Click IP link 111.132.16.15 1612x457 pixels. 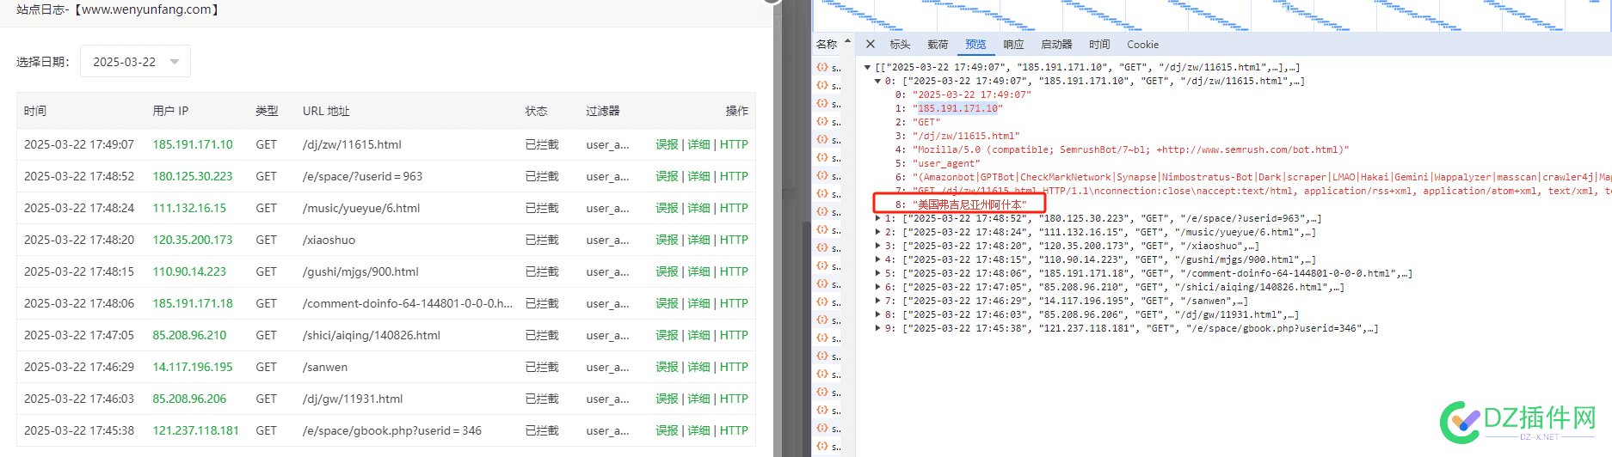click(x=189, y=208)
